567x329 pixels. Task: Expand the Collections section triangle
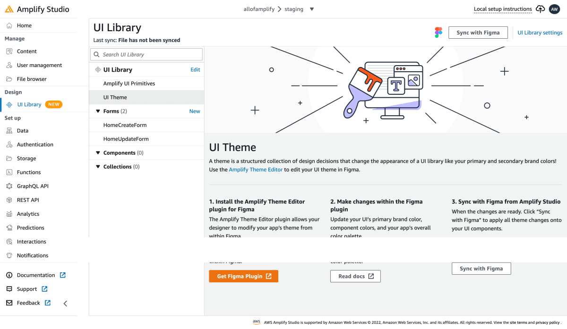coord(98,167)
